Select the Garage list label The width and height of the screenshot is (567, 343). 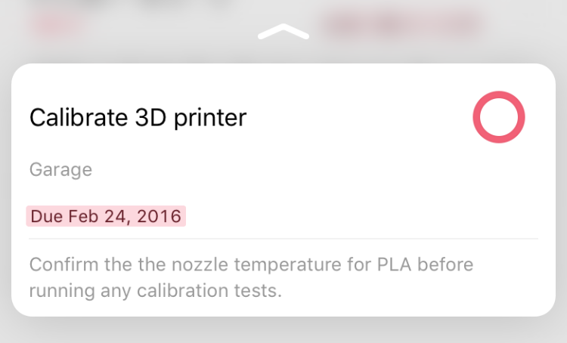click(60, 169)
